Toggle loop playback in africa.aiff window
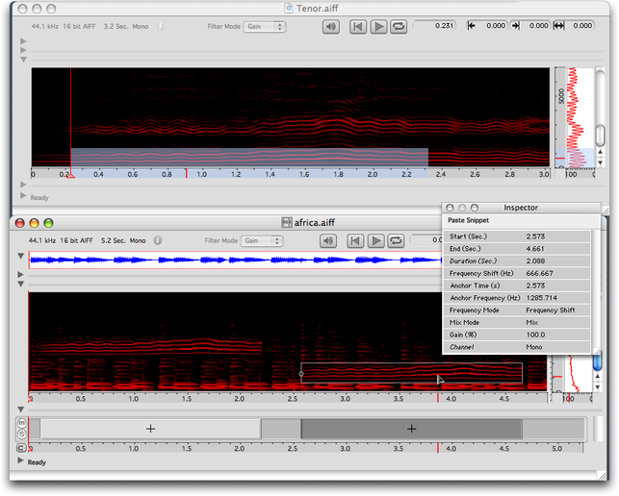This screenshot has width=619, height=496. coord(396,240)
